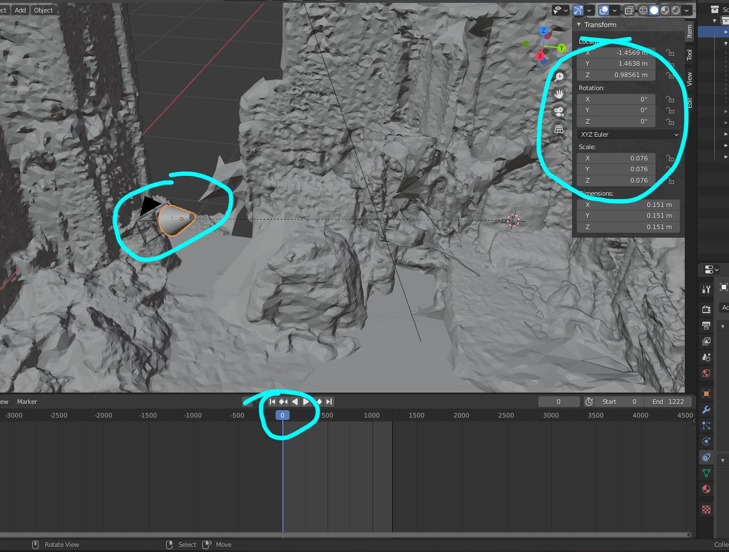Open the overlays options dropdown arrow
This screenshot has width=729, height=552.
(614, 10)
